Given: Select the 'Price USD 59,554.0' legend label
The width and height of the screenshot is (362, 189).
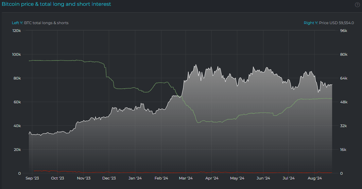Looking at the screenshot, I should pyautogui.click(x=337, y=23).
